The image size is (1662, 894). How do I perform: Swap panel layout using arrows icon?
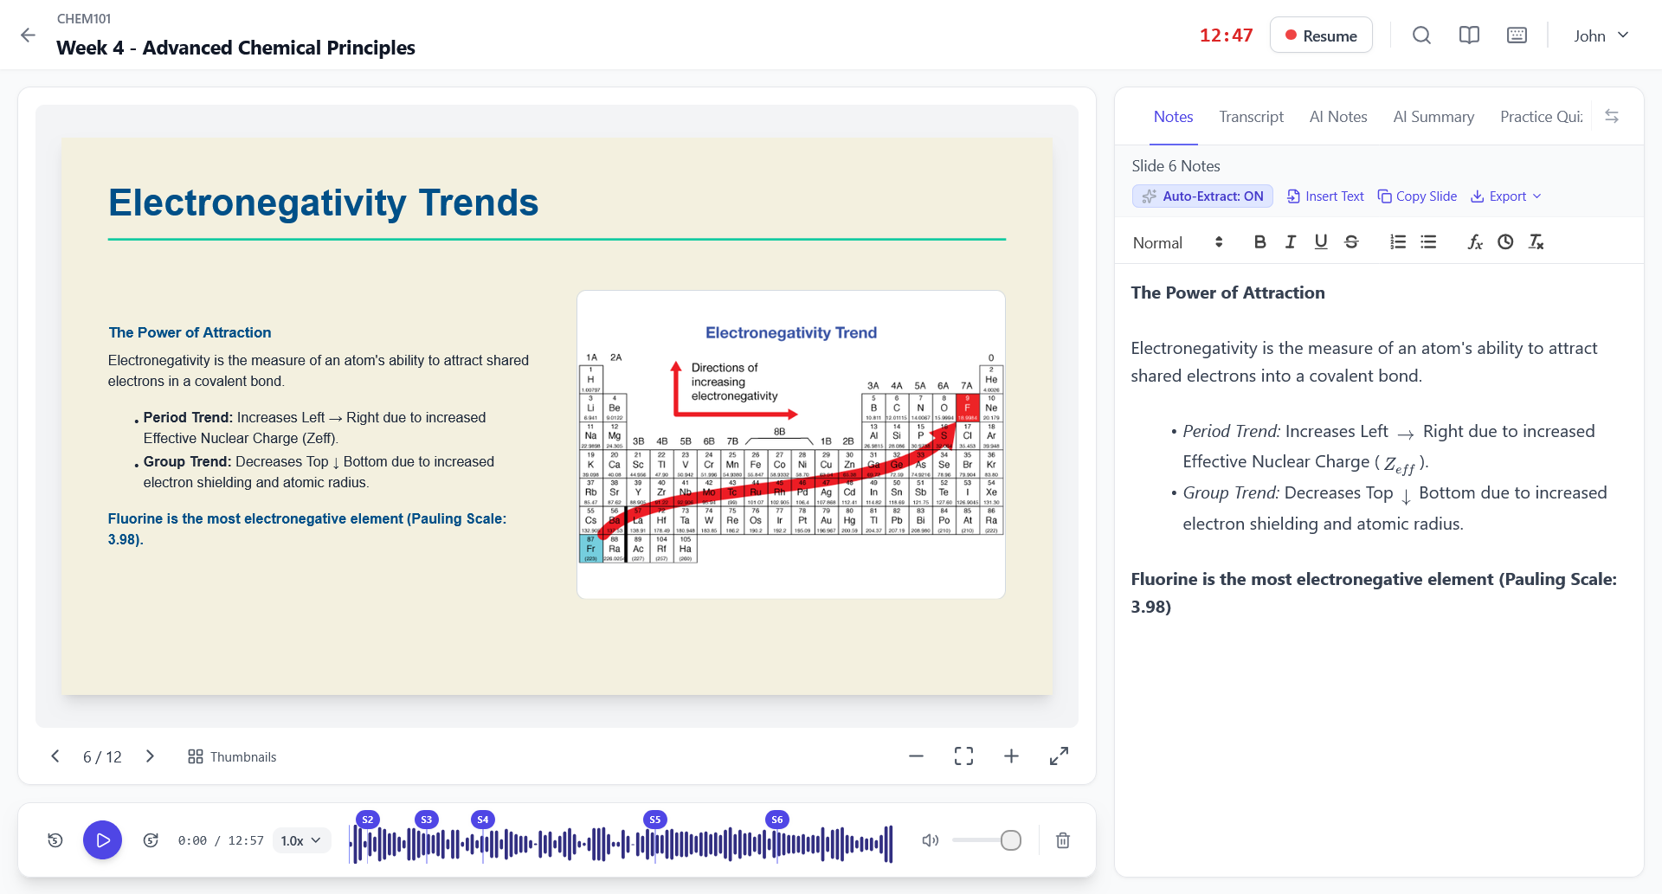click(x=1612, y=116)
